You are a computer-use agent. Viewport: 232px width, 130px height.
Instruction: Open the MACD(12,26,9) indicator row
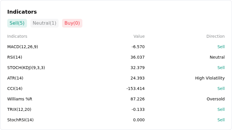(116, 47)
